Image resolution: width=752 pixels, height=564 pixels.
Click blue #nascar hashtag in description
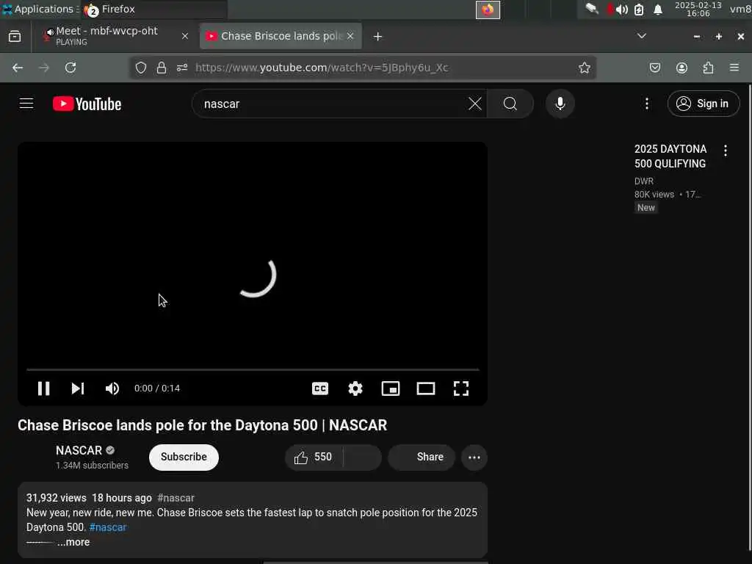[x=108, y=527]
